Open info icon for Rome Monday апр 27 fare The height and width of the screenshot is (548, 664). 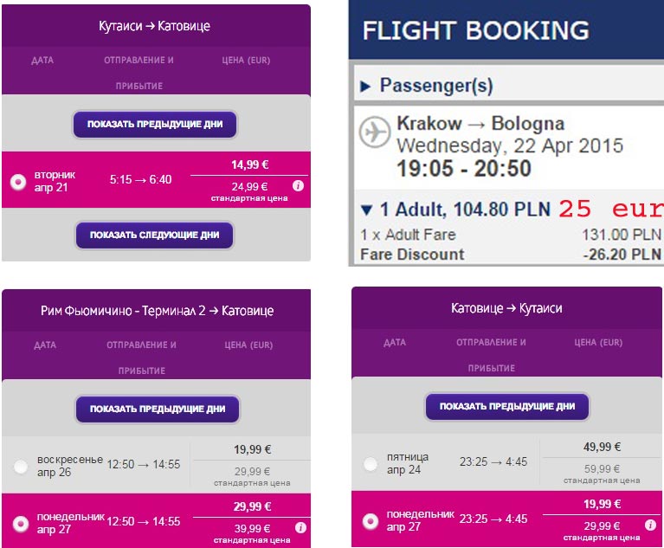coord(298,527)
